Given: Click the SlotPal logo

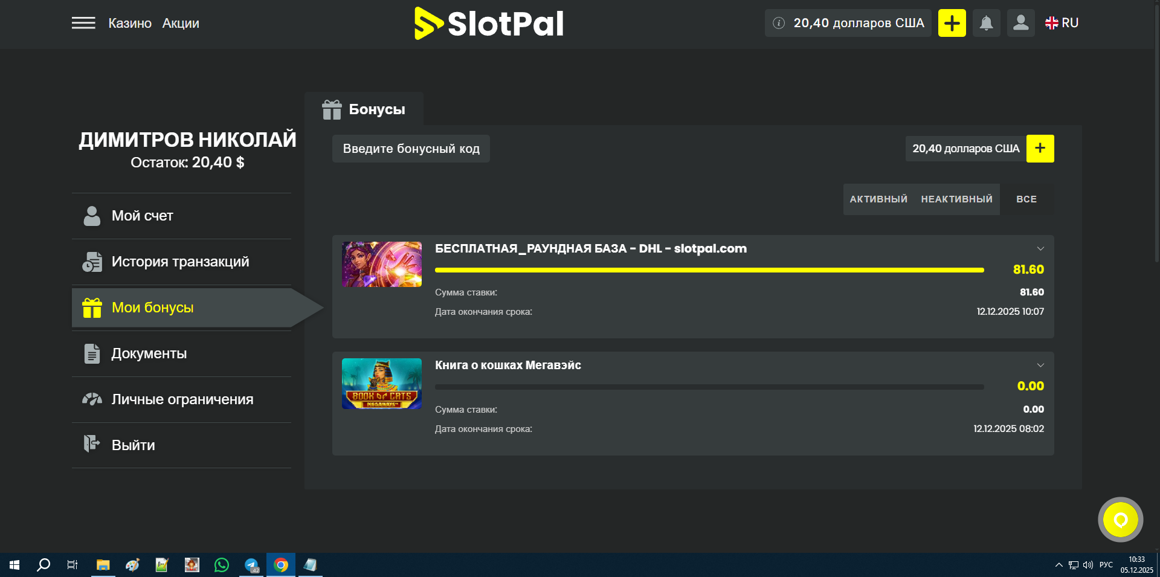Looking at the screenshot, I should tap(489, 24).
